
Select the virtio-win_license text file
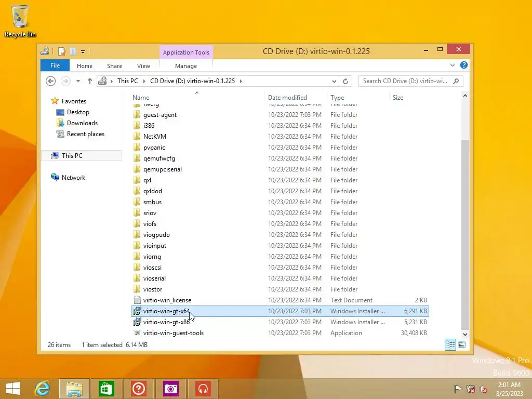167,300
